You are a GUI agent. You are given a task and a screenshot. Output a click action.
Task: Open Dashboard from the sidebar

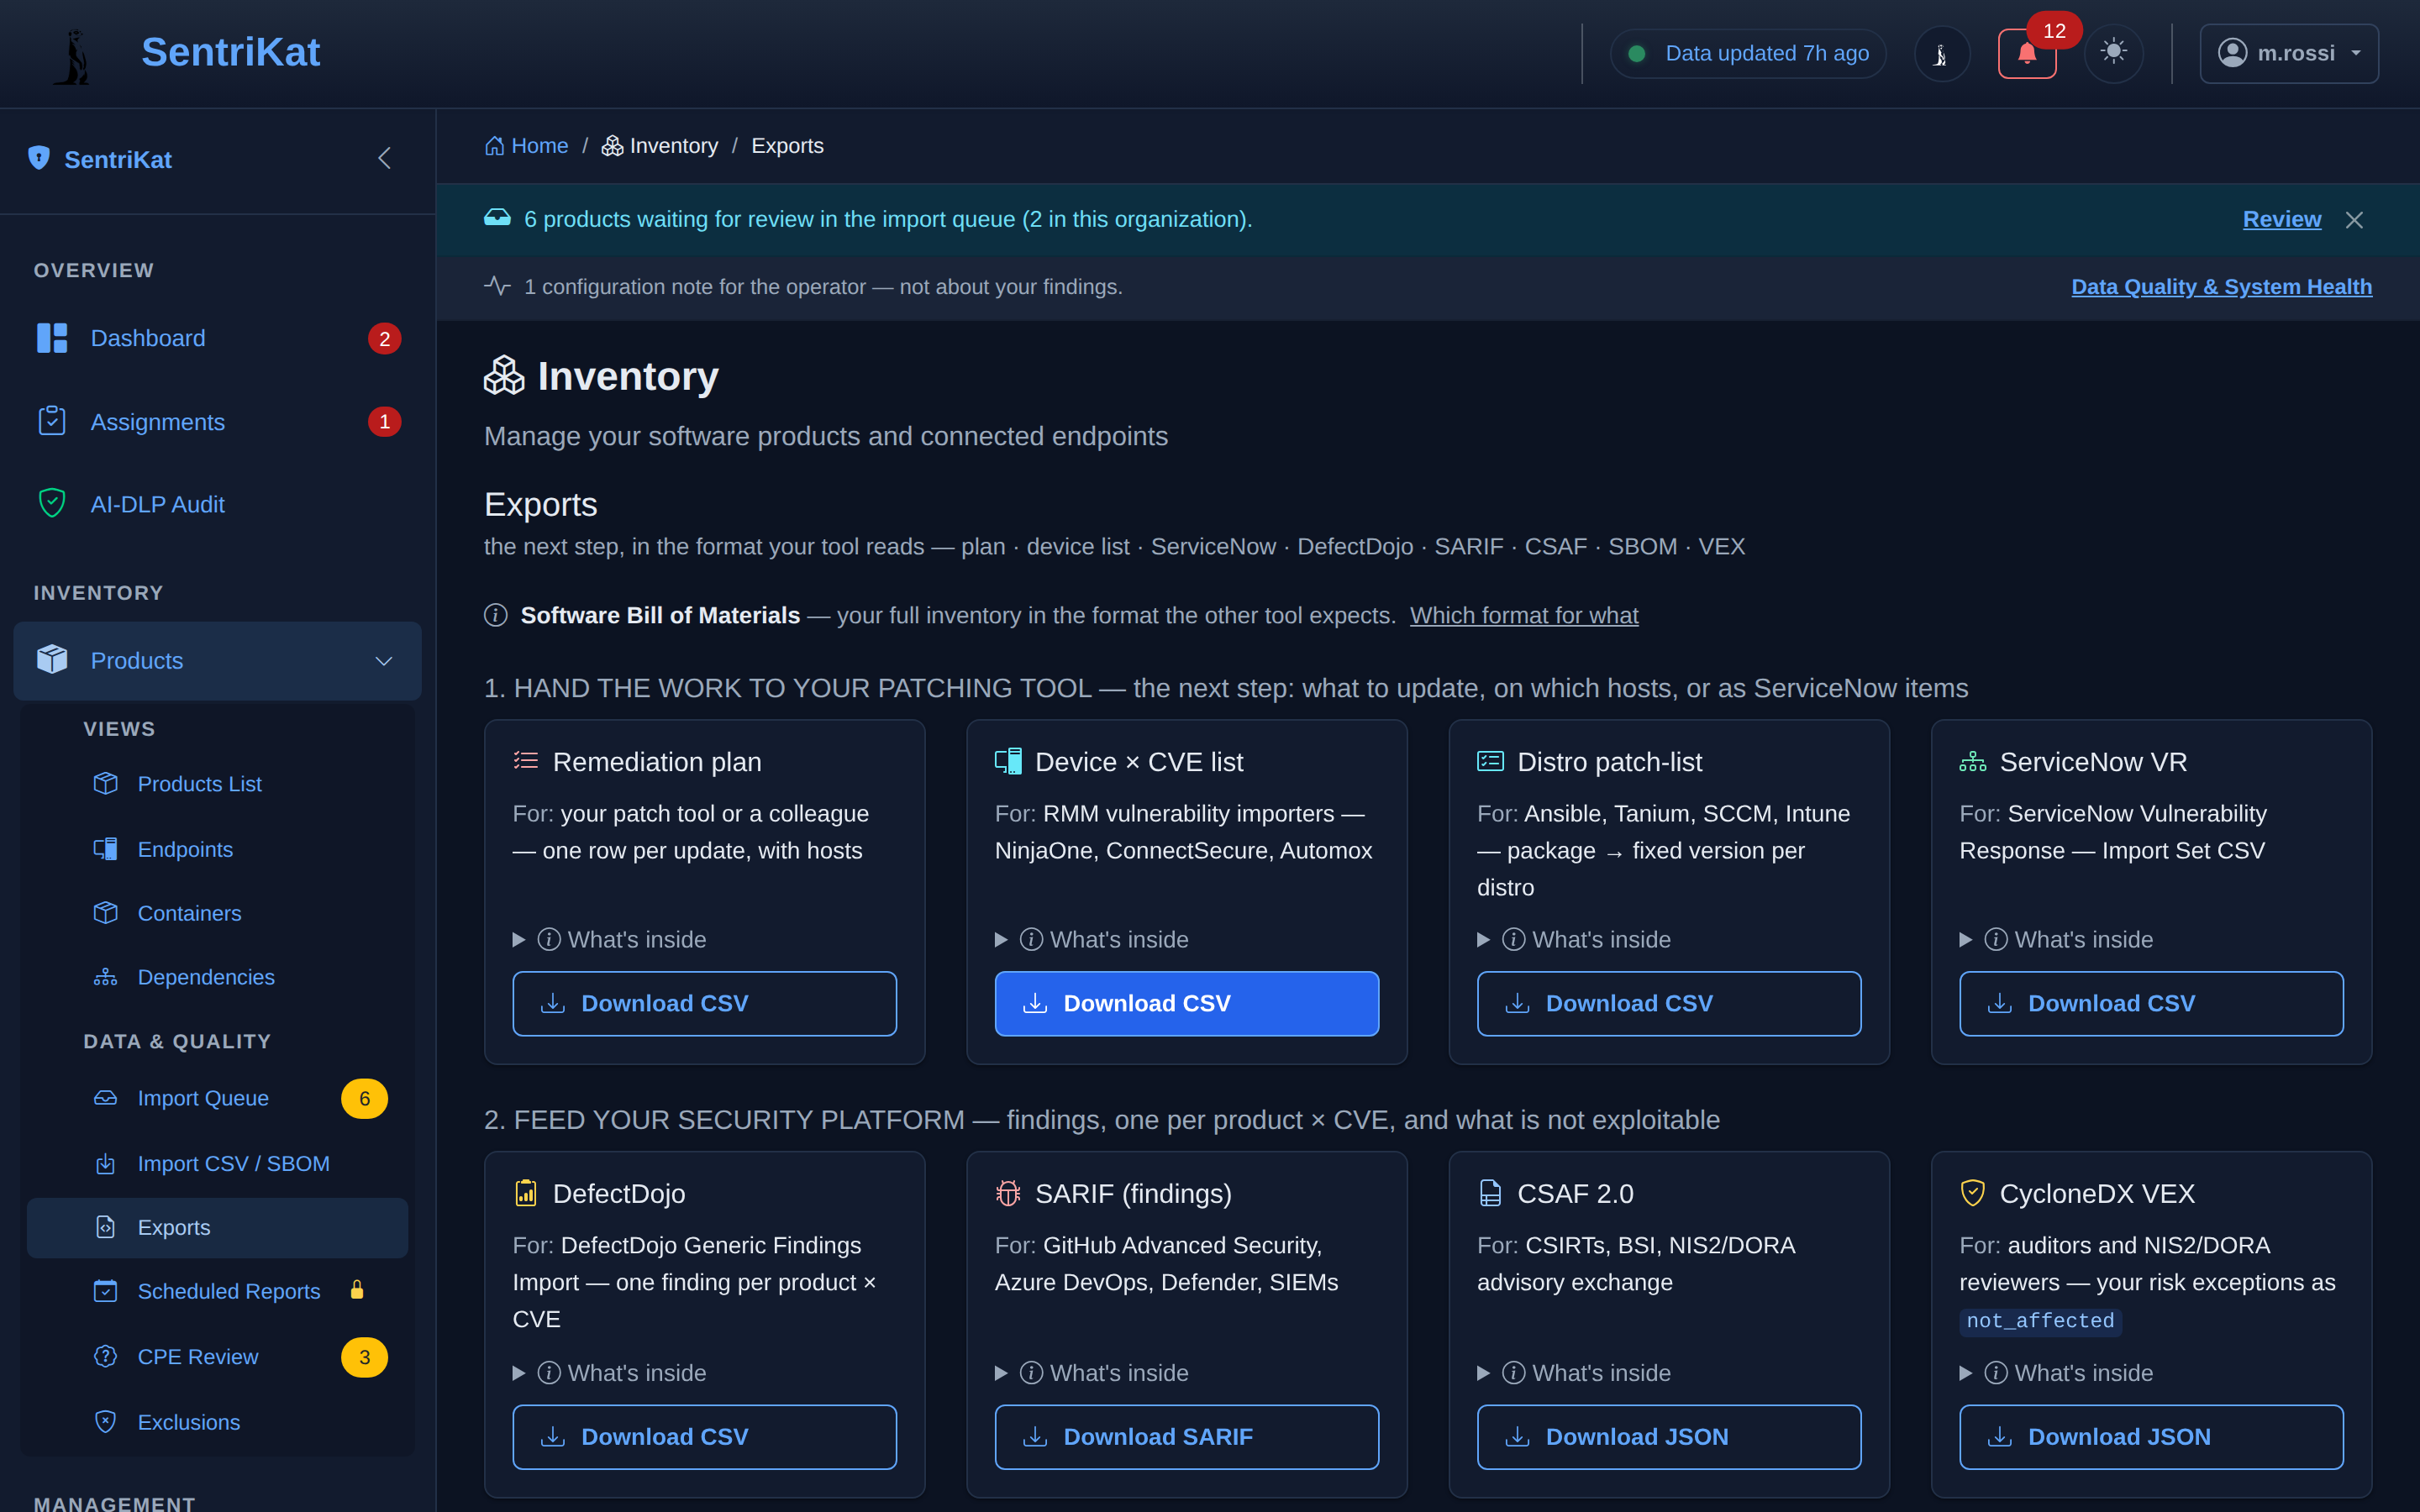click(x=217, y=338)
